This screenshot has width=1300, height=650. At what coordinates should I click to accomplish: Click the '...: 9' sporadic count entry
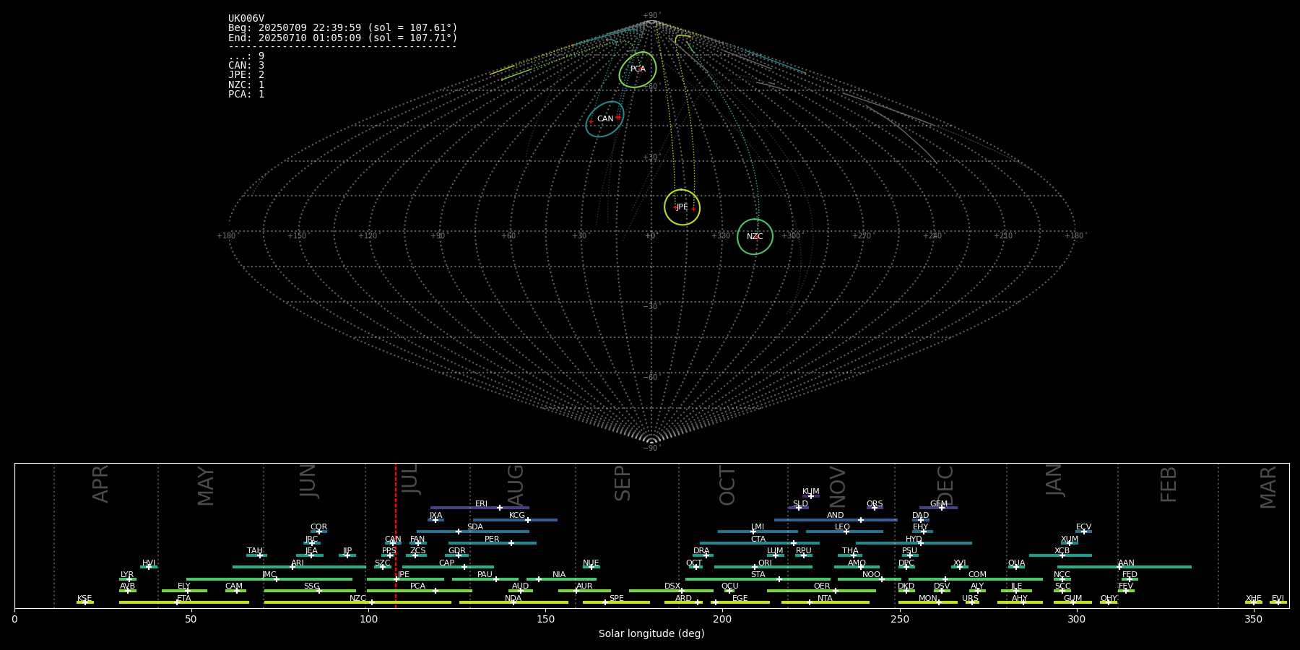246,56
